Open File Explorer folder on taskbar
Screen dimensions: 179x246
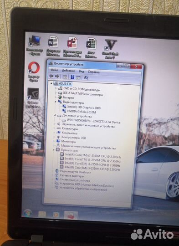42,214
